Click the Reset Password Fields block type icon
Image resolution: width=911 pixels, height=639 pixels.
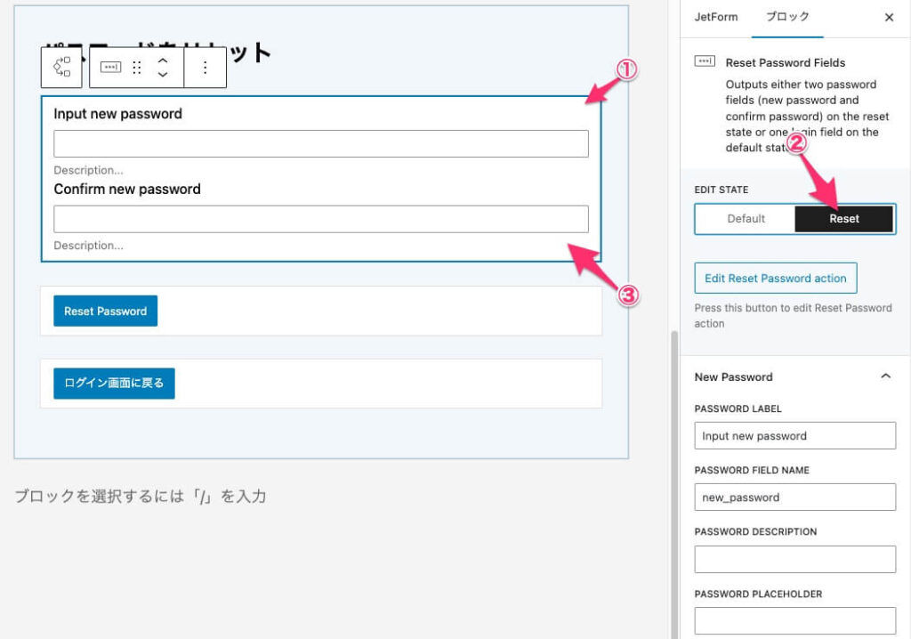(110, 68)
